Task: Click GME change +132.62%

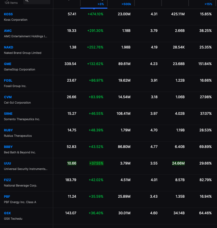Action: pyautogui.click(x=95, y=64)
